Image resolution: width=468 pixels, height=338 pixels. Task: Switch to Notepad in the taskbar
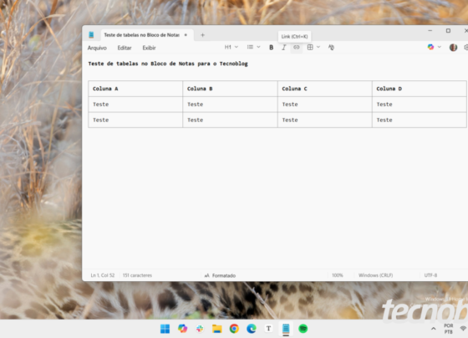pyautogui.click(x=286, y=329)
